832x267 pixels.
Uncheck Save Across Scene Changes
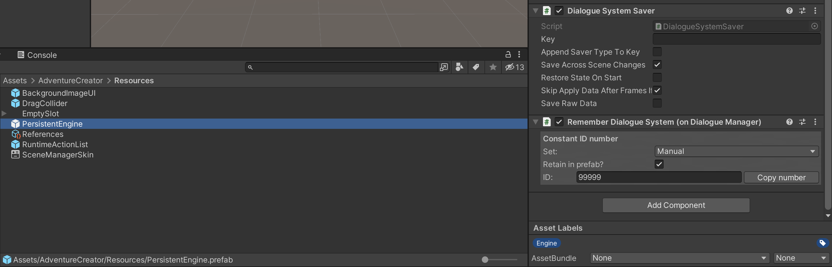click(657, 65)
